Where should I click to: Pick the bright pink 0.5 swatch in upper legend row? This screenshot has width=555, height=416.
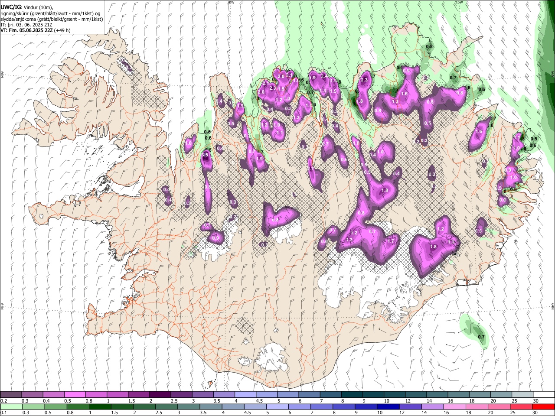[75, 395]
